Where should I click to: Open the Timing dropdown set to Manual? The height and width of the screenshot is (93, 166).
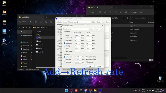(x=78, y=29)
